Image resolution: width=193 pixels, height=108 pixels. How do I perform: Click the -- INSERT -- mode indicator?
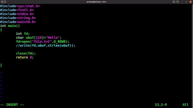[12, 105]
